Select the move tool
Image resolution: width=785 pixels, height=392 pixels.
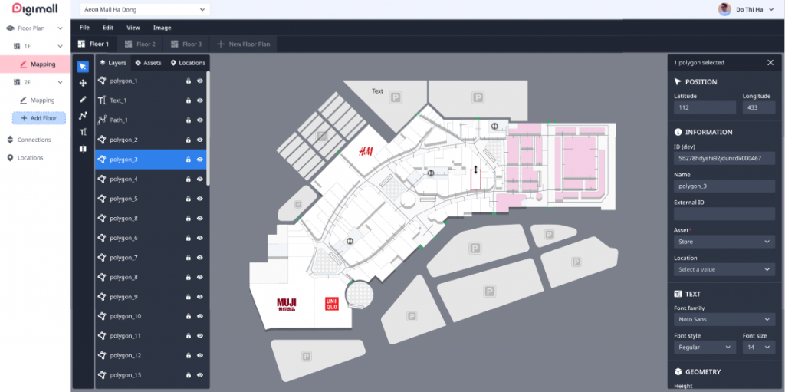pos(83,83)
